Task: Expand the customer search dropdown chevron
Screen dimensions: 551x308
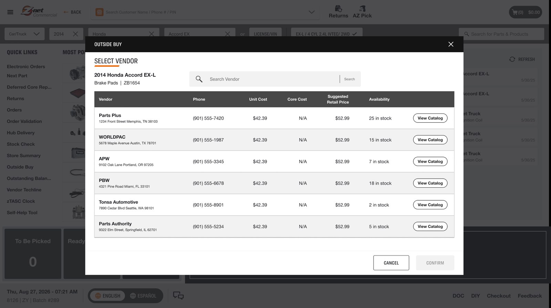Action: (x=312, y=12)
